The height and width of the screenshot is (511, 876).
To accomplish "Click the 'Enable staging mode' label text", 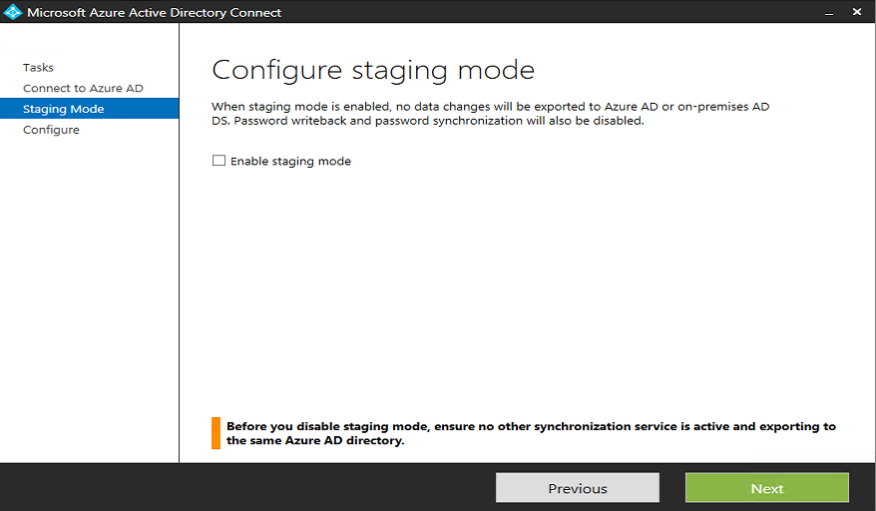I will tap(290, 162).
